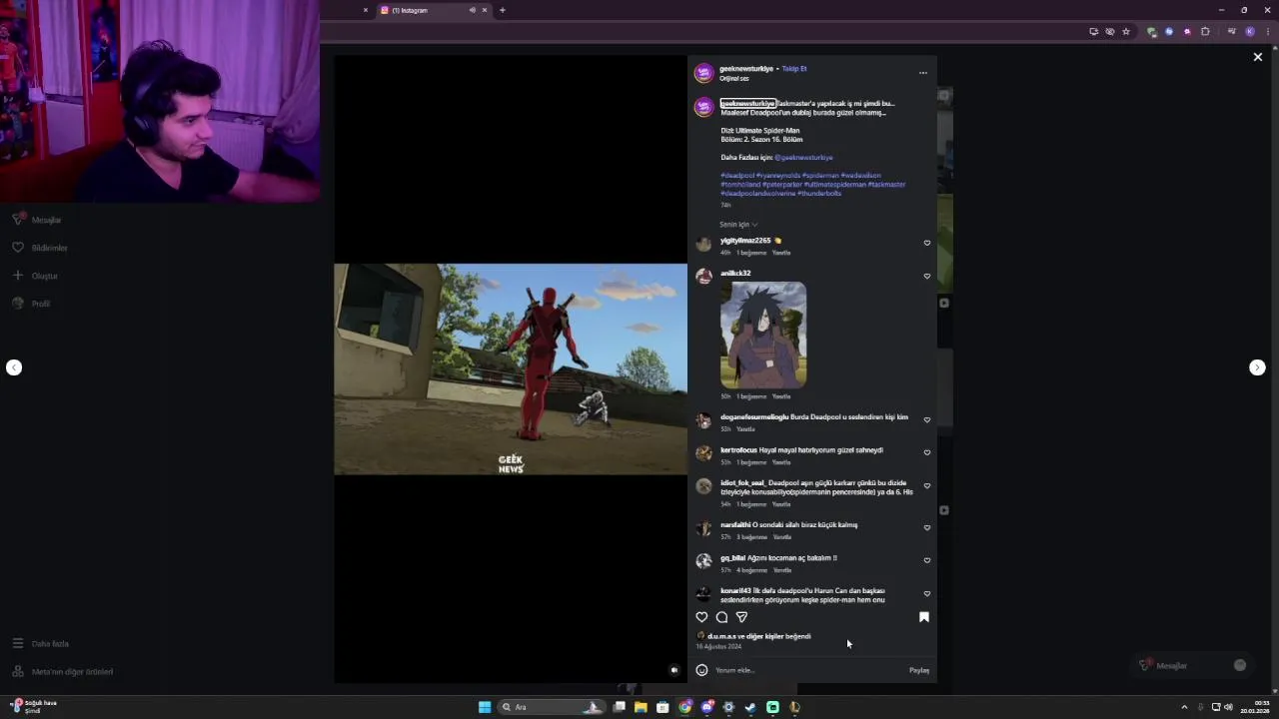1279x719 pixels.
Task: Toggle the saved bookmark icon
Action: pos(924,617)
